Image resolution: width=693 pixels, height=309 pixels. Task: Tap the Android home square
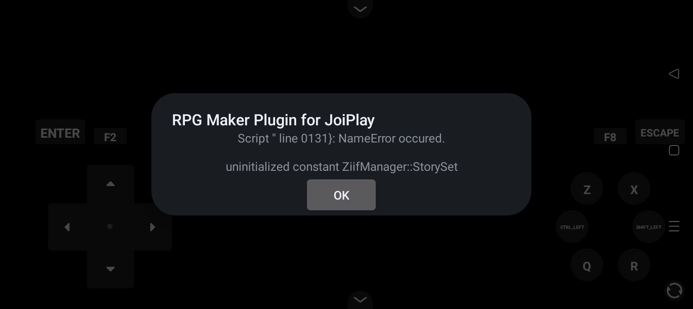674,150
